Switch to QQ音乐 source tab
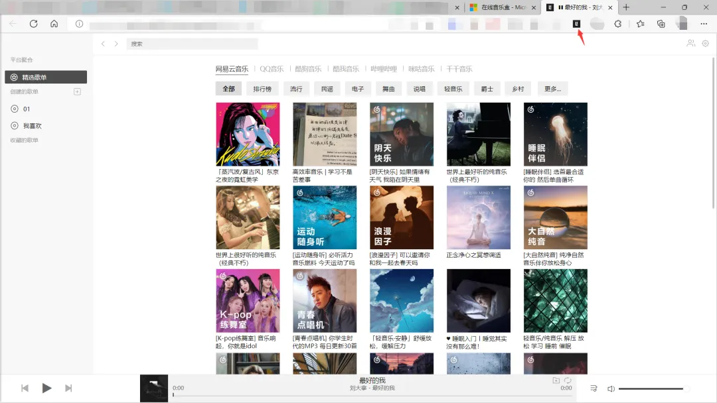Screen dimensions: 717x403 click(x=272, y=69)
